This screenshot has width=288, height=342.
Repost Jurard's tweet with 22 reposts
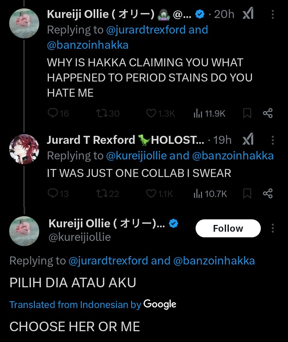coord(102,194)
